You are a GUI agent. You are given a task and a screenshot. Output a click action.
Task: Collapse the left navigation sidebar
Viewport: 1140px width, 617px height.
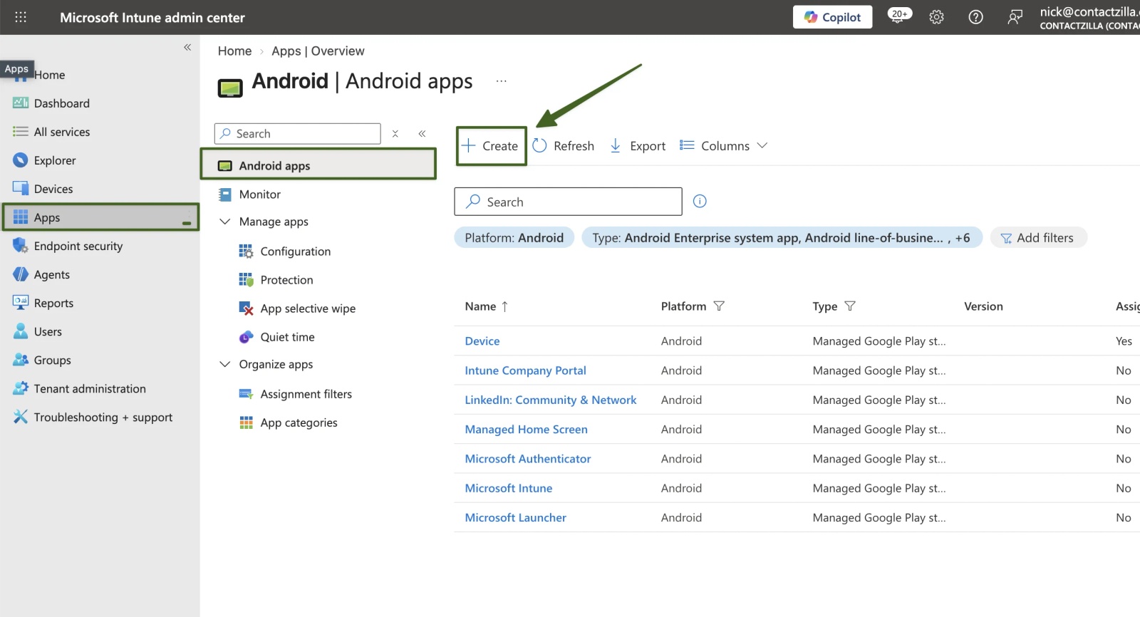pyautogui.click(x=187, y=47)
